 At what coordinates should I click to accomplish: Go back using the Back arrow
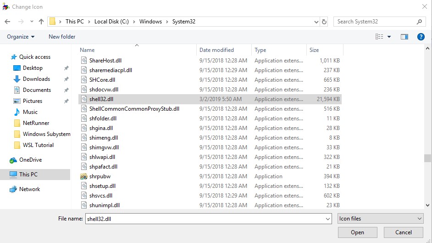tap(7, 22)
